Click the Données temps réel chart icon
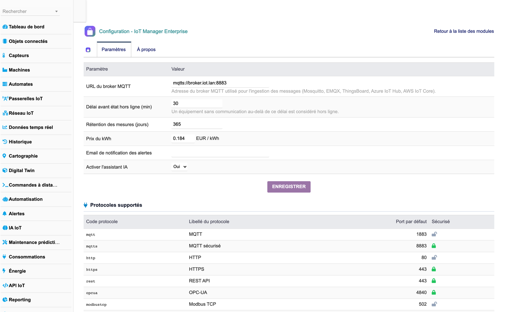505x312 pixels. (5, 127)
